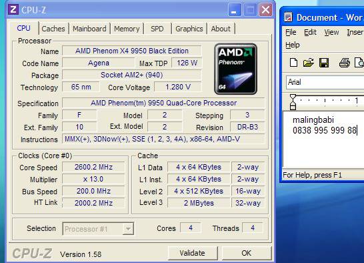Click the Print icon in WordPad toolbar
Image resolution: width=364 pixels, height=263 pixels.
point(345,63)
